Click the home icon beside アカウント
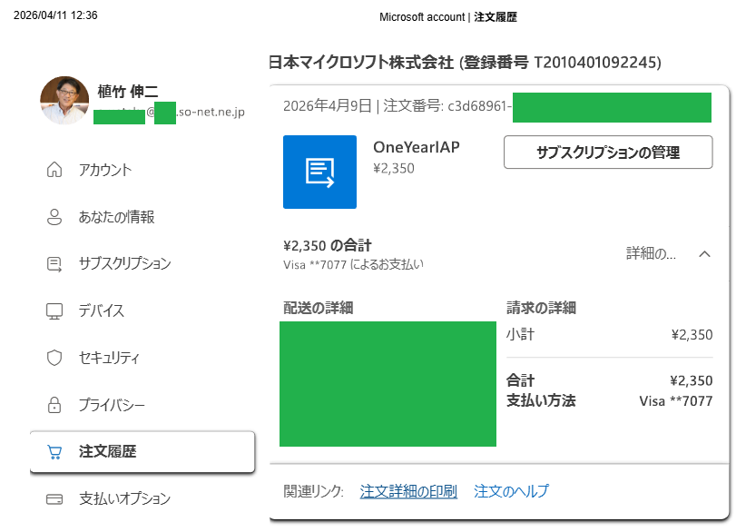 tap(54, 170)
